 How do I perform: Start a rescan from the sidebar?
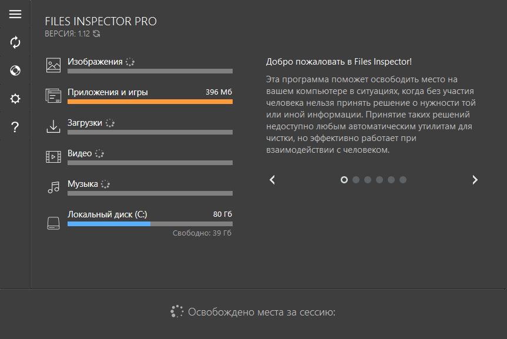pyautogui.click(x=15, y=42)
